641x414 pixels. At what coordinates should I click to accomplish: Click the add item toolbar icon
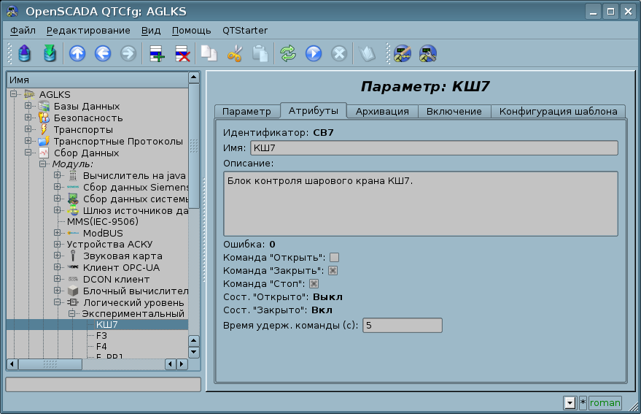157,53
